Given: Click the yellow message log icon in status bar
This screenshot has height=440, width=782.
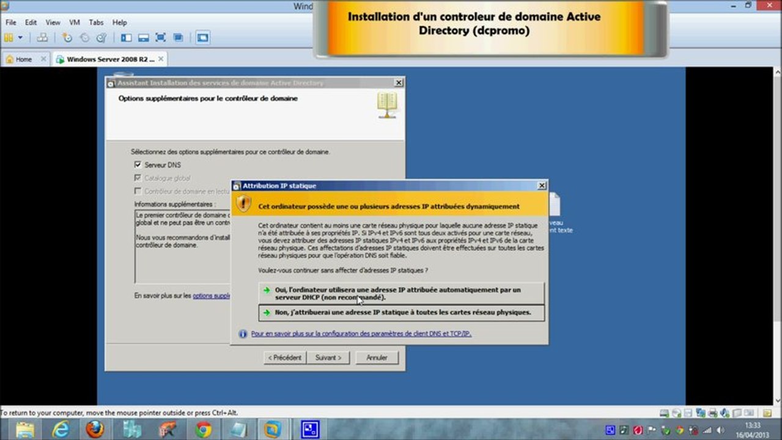Looking at the screenshot, I should (767, 413).
